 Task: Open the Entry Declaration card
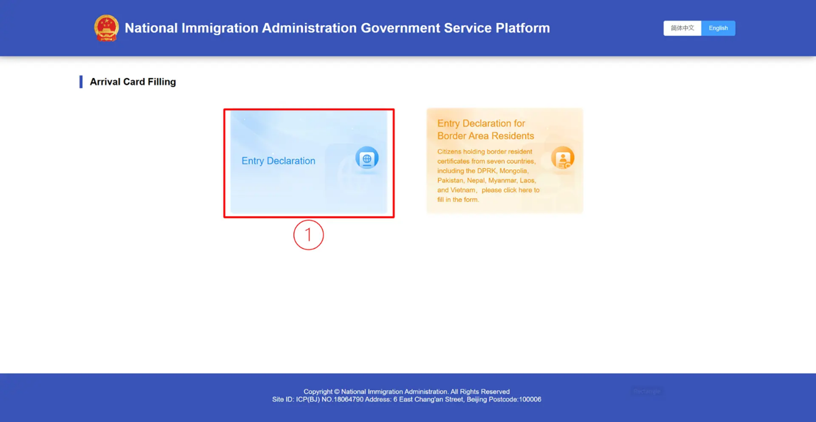coord(309,162)
